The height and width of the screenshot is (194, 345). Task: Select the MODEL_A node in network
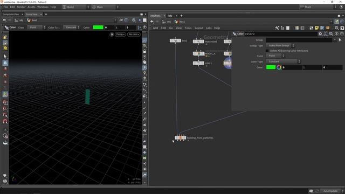tap(198, 53)
